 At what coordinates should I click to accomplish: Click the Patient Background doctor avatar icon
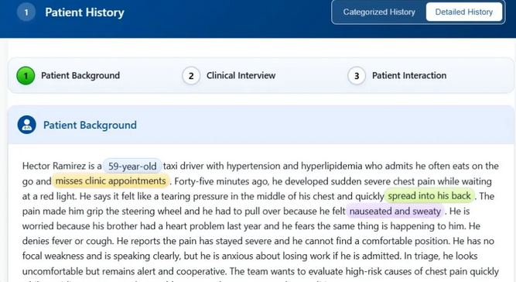point(26,125)
